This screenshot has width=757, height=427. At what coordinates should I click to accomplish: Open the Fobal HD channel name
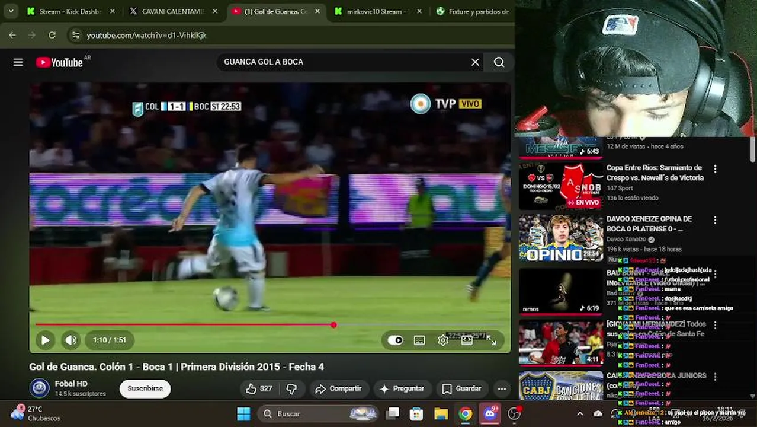tap(71, 384)
